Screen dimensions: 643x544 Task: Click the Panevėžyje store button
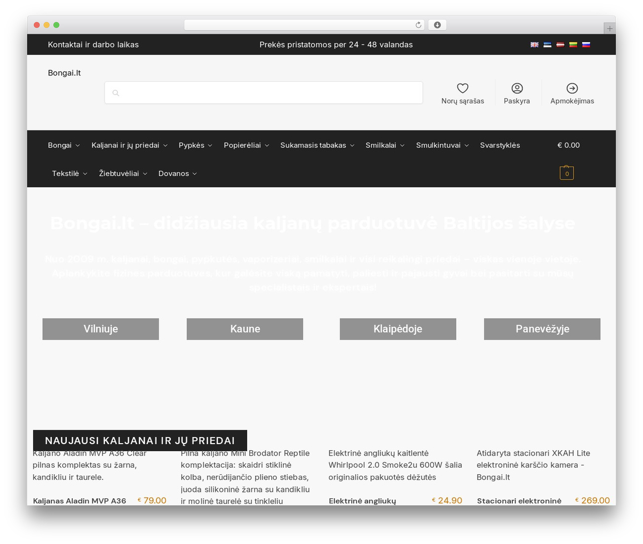pyautogui.click(x=542, y=329)
